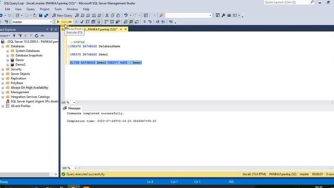This screenshot has width=334, height=188.
Task: Click the Increase Indent icon
Action: (163, 22)
